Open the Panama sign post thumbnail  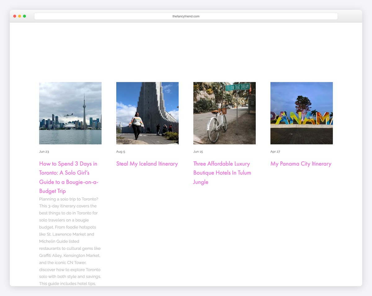pyautogui.click(x=301, y=113)
